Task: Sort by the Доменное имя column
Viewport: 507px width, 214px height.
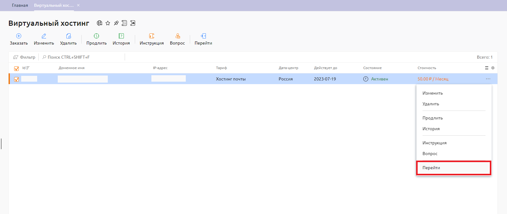Action: click(x=72, y=68)
